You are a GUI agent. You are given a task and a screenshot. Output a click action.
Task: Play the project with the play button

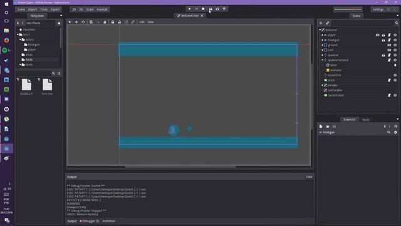(x=189, y=9)
